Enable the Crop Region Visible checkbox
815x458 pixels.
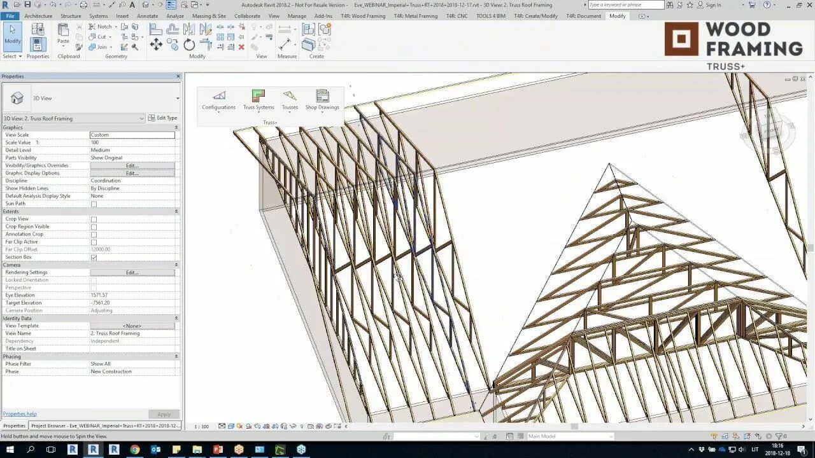tap(94, 226)
